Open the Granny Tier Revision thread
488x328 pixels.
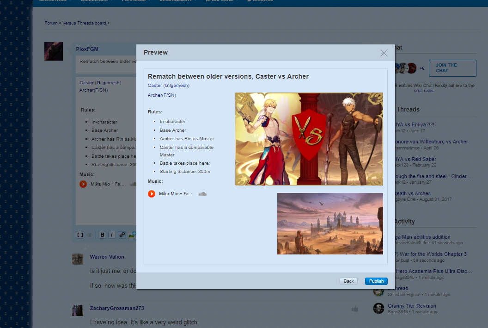[411, 306]
